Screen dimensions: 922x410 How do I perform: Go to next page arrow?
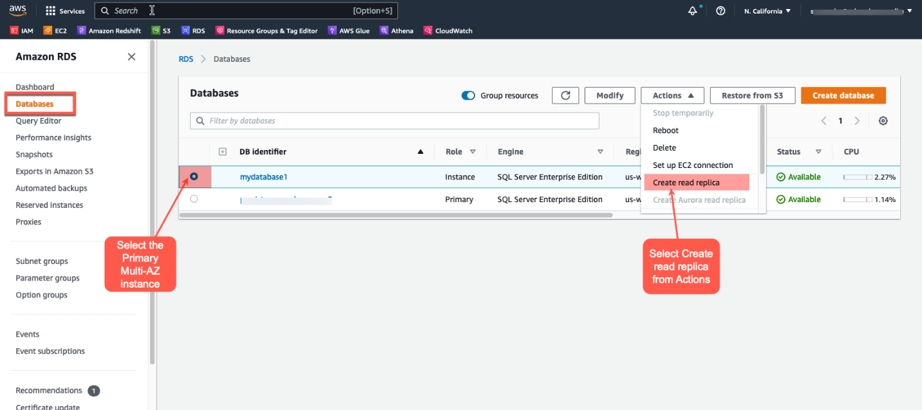click(x=857, y=121)
